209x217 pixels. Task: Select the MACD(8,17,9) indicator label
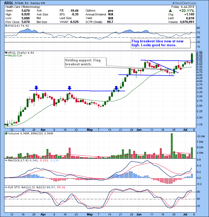(x=18, y=161)
